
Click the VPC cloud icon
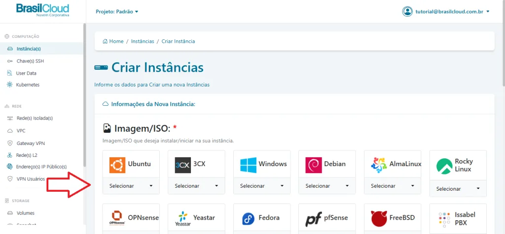[x=10, y=131]
